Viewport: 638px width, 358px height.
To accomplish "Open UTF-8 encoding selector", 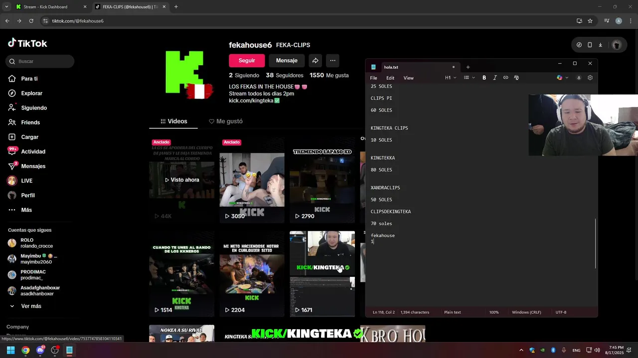I will (x=561, y=312).
